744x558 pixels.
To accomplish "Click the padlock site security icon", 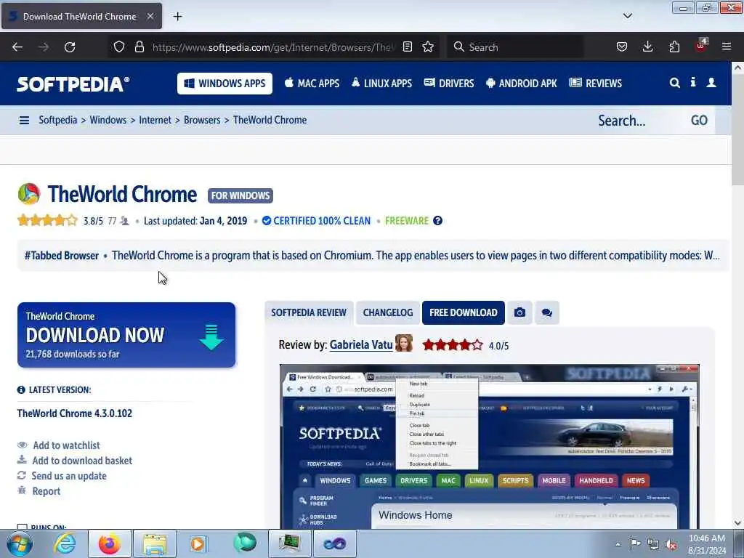I will coord(139,46).
